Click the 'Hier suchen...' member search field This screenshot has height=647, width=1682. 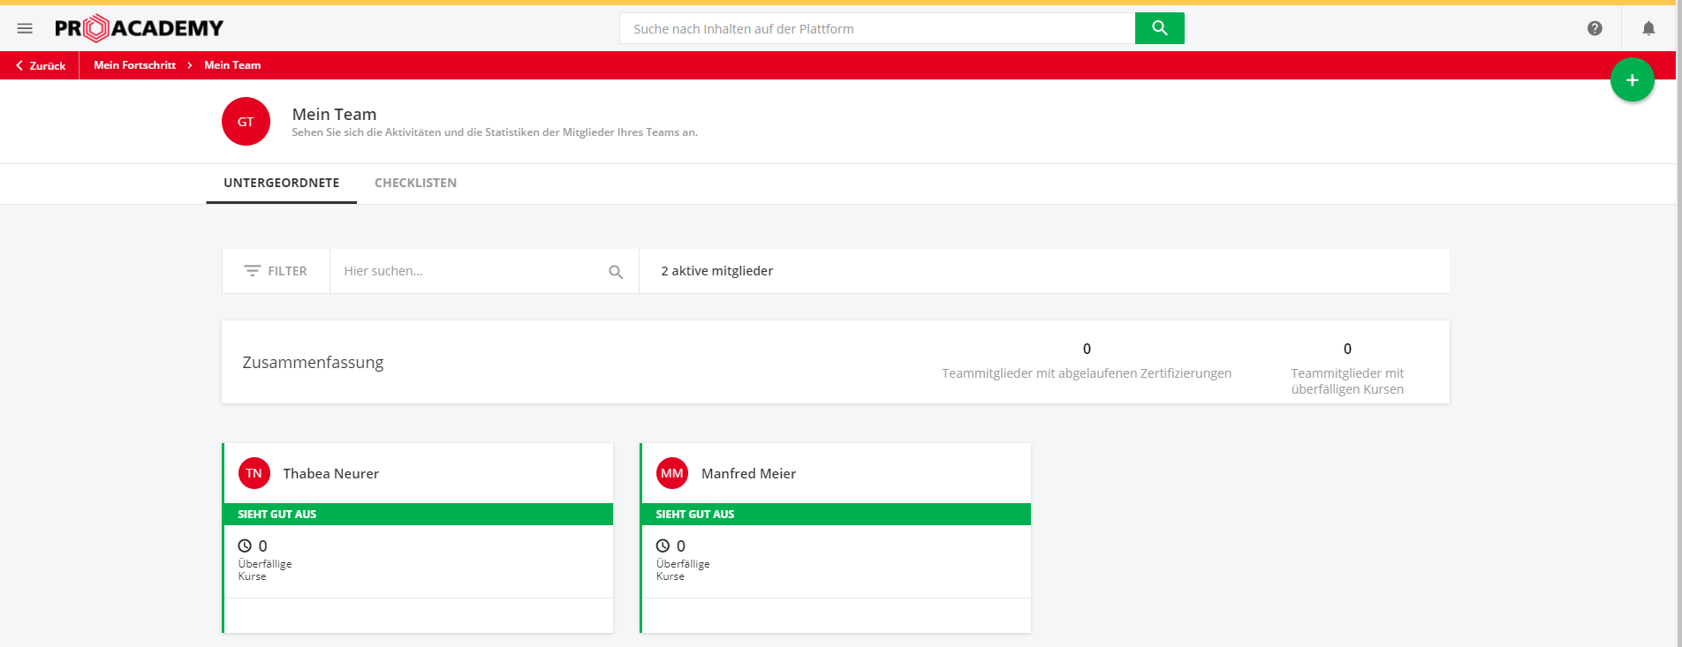click(x=468, y=271)
